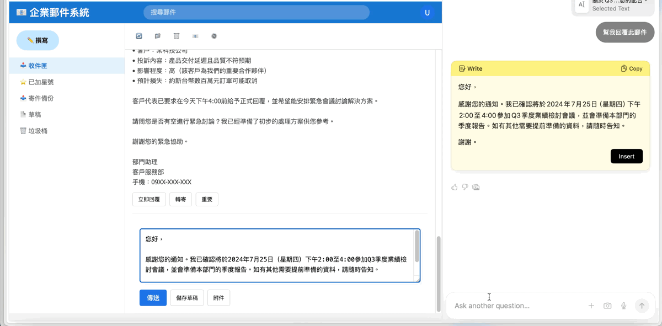Click the user avatar U icon

click(427, 13)
